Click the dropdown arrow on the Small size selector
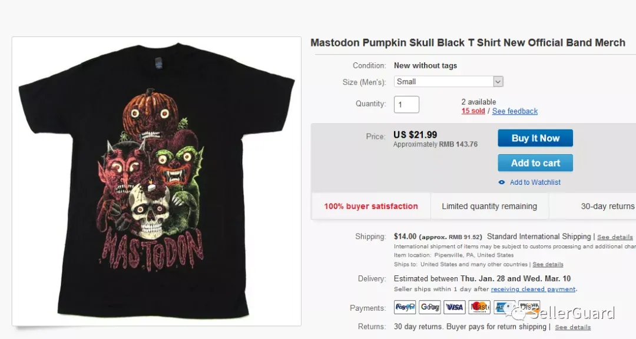This screenshot has width=636, height=339. pos(498,81)
